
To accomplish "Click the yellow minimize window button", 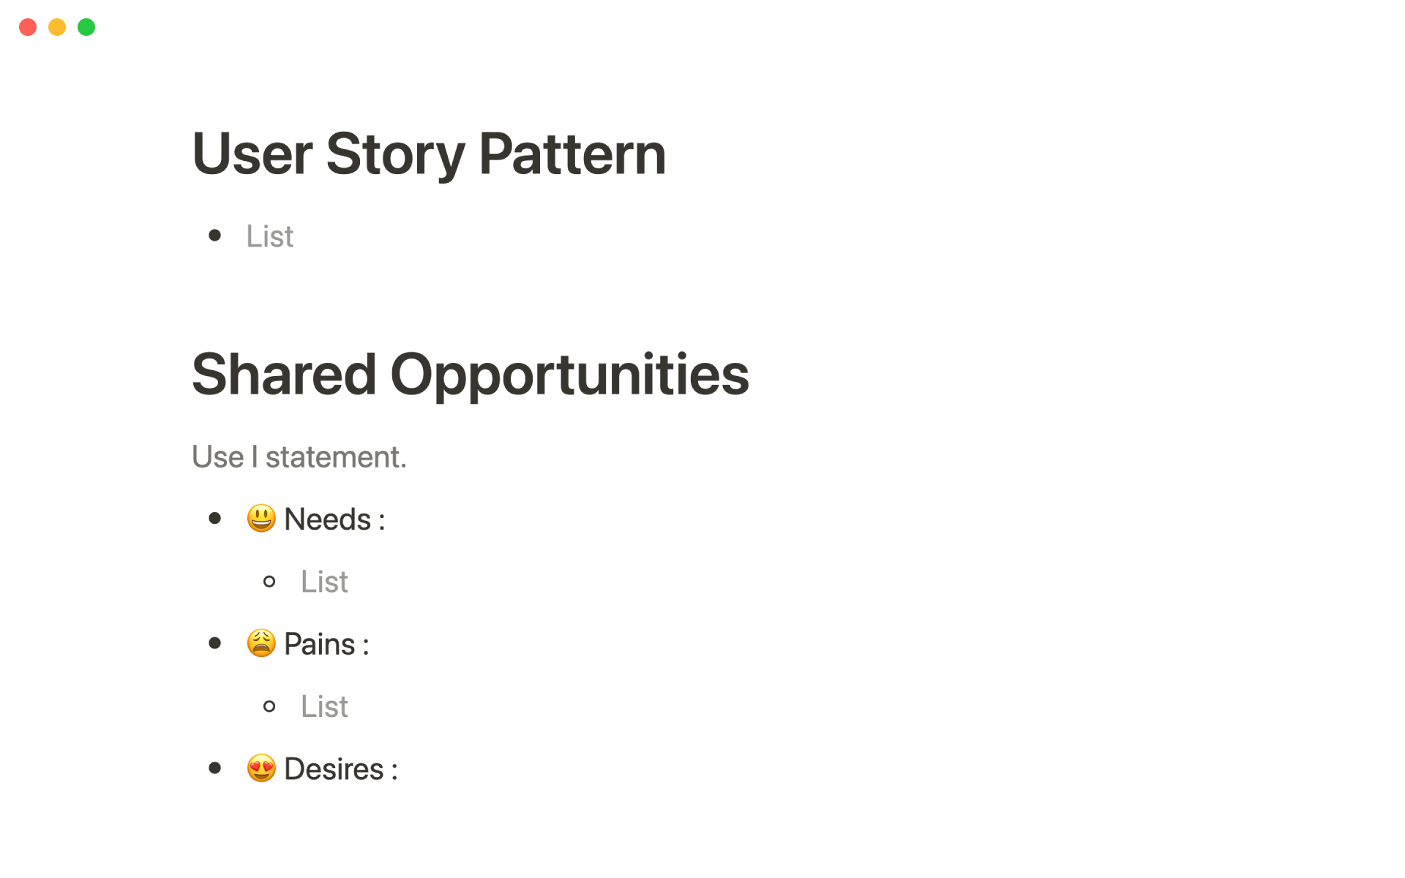I will pos(57,27).
